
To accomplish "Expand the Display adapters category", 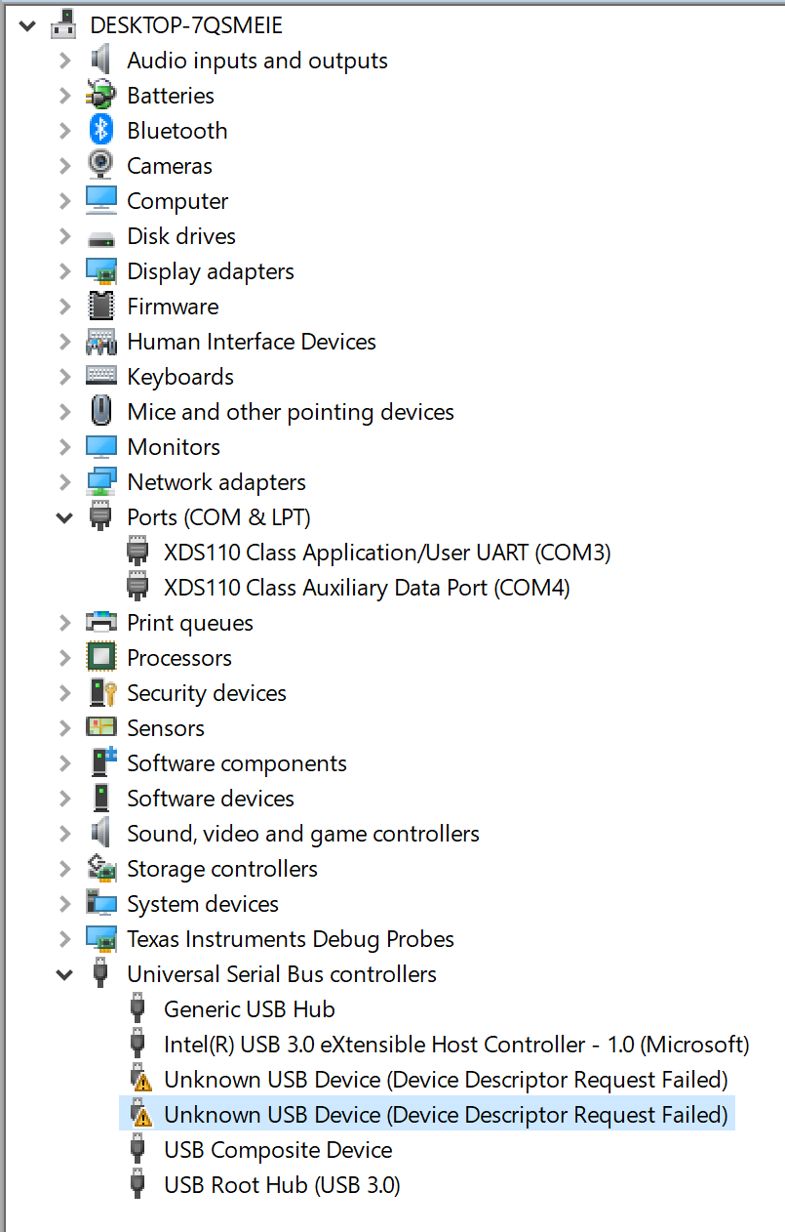I will coord(65,271).
